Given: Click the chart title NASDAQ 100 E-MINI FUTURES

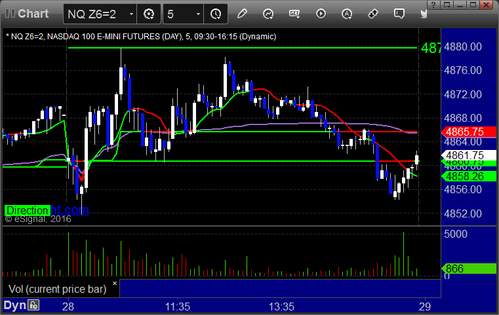Looking at the screenshot, I should [104, 37].
